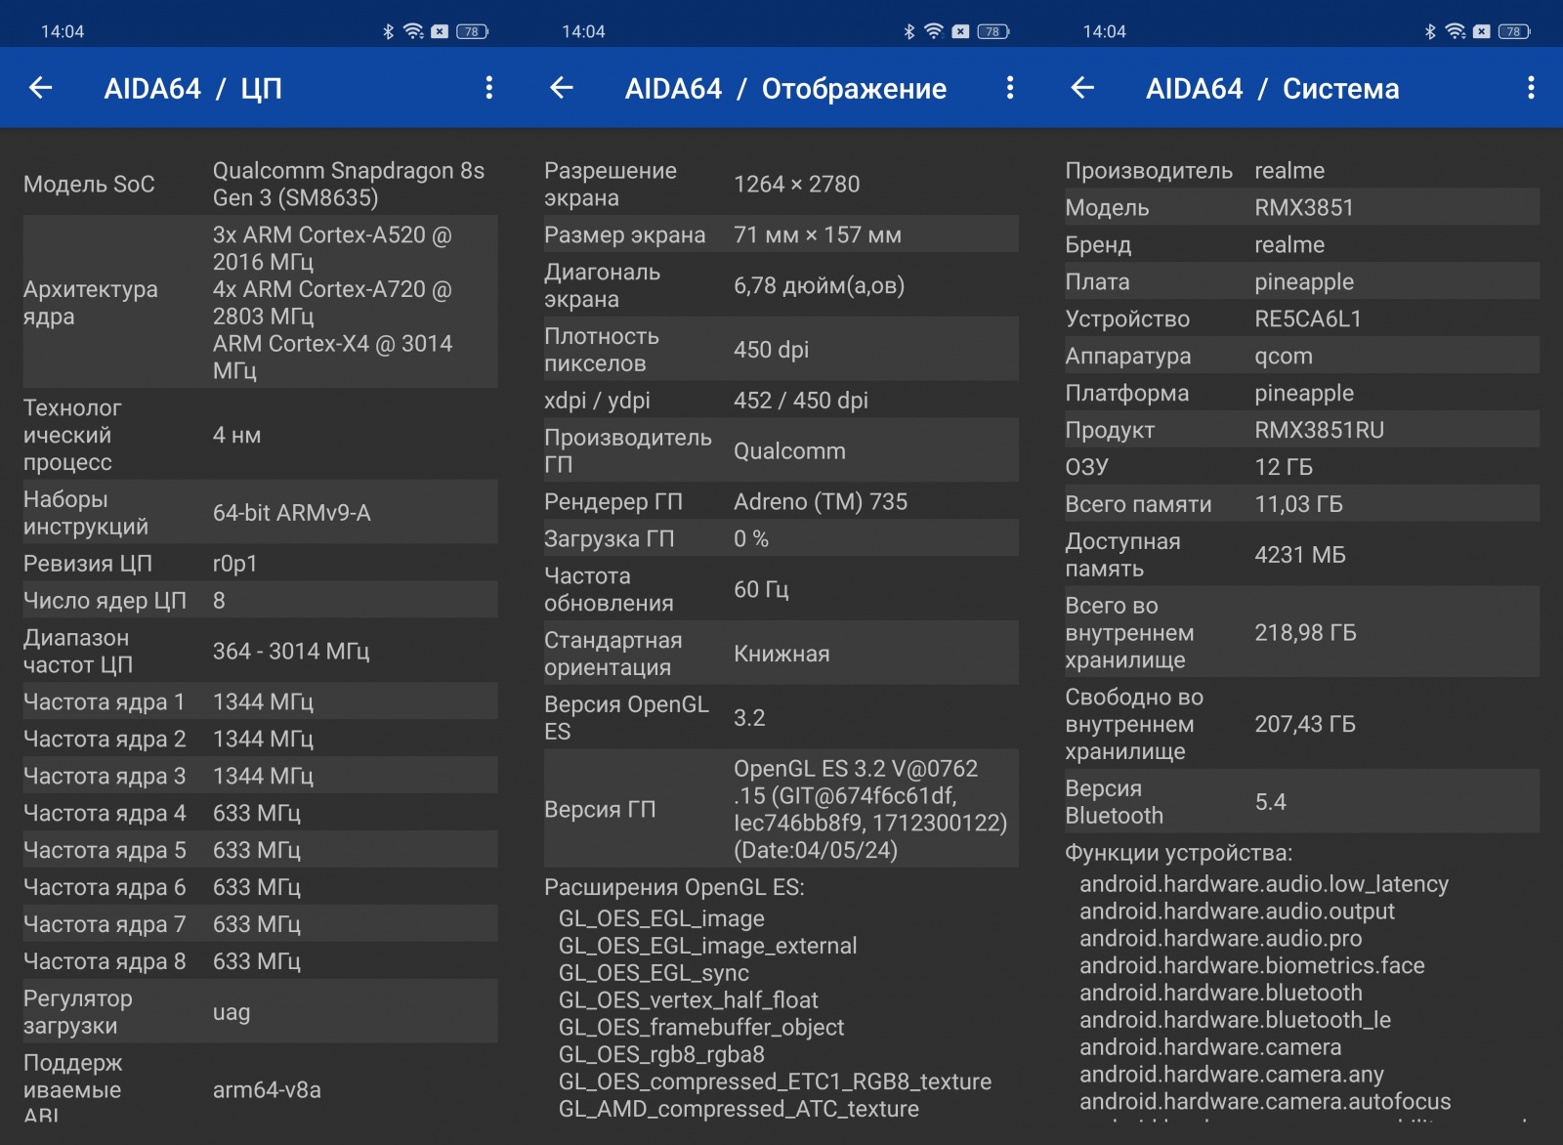The width and height of the screenshot is (1563, 1145).
Task: Open three-dot menu on ЦП screen
Action: (x=489, y=88)
